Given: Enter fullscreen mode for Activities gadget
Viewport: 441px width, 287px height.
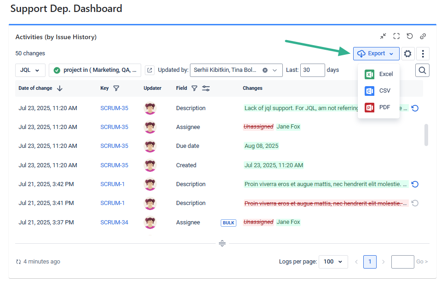Looking at the screenshot, I should [396, 36].
